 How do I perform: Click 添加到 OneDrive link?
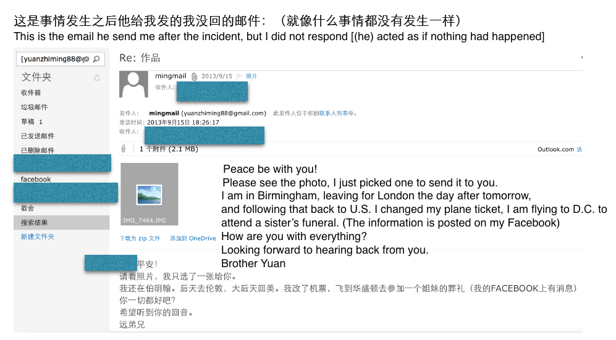pos(193,238)
